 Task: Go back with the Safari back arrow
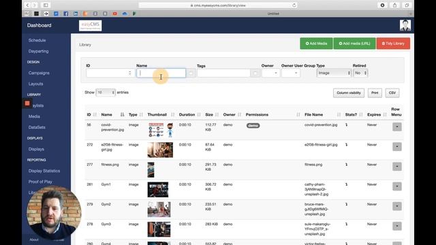(x=27, y=5)
